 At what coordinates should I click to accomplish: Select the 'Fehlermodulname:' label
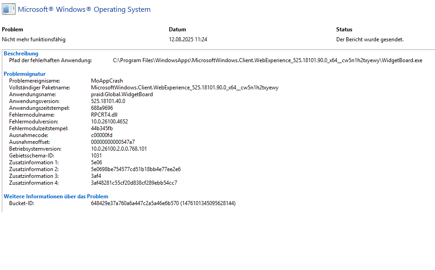click(x=32, y=115)
